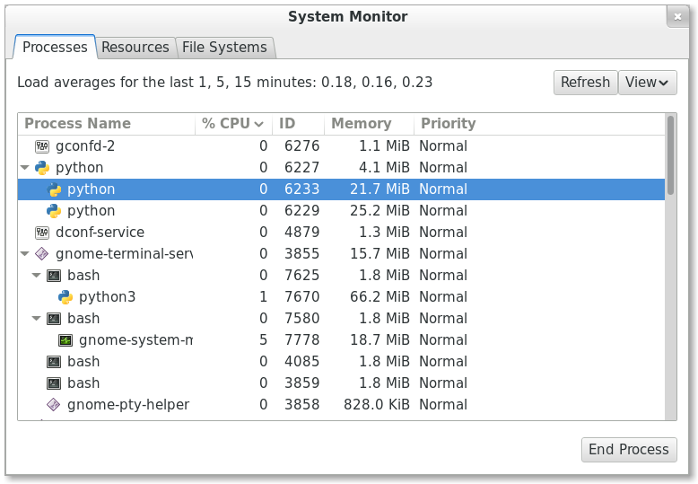Screen dimensions: 698x484
Task: Click the gnome-terminal-server diamond icon
Action: tap(42, 253)
